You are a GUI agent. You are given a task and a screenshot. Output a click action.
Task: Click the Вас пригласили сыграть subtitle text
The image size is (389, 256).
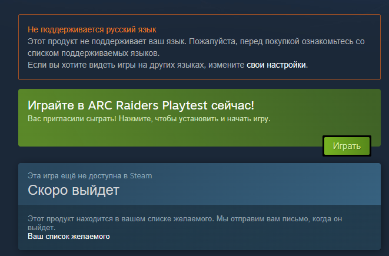[x=149, y=119]
